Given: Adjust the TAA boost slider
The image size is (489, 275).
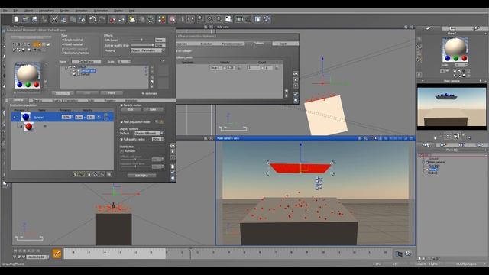Looking at the screenshot, I should (142, 40).
